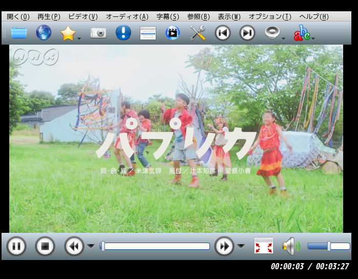Click the seek bar timeline
The image size is (358, 279).
pyautogui.click(x=155, y=246)
